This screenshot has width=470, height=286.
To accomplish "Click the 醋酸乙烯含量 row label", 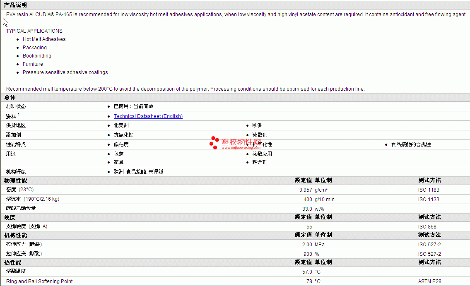I will [21, 208].
